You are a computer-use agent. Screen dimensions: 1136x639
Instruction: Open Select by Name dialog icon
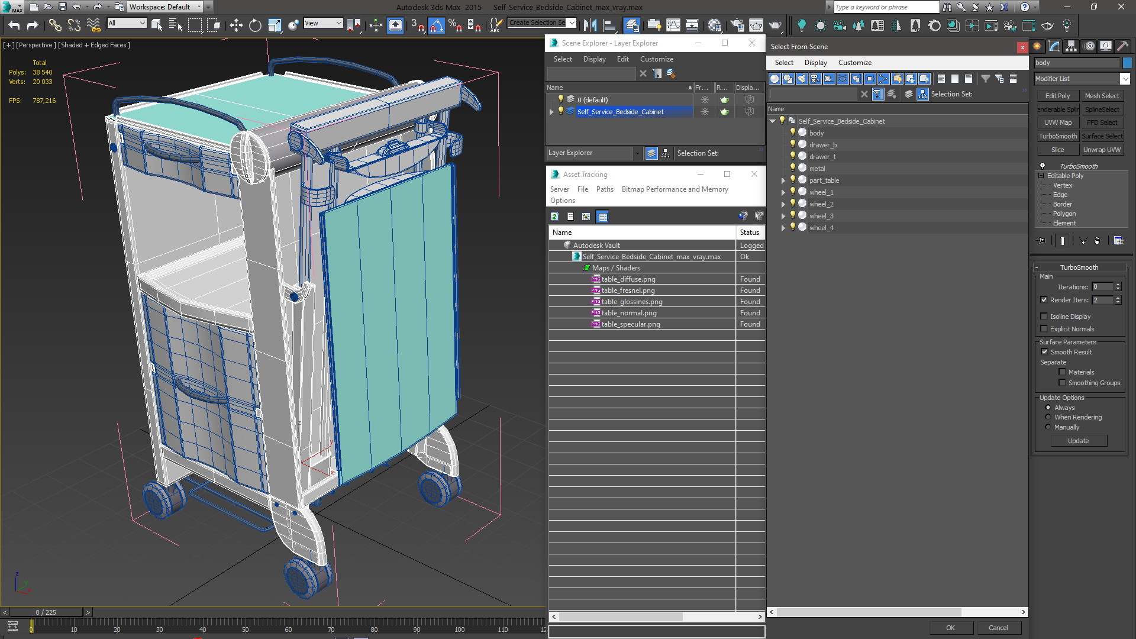[175, 25]
